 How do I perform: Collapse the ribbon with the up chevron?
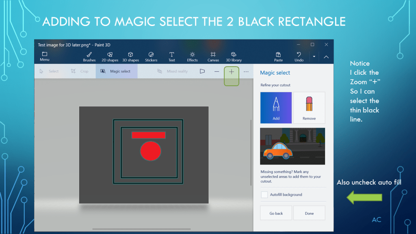326,57
